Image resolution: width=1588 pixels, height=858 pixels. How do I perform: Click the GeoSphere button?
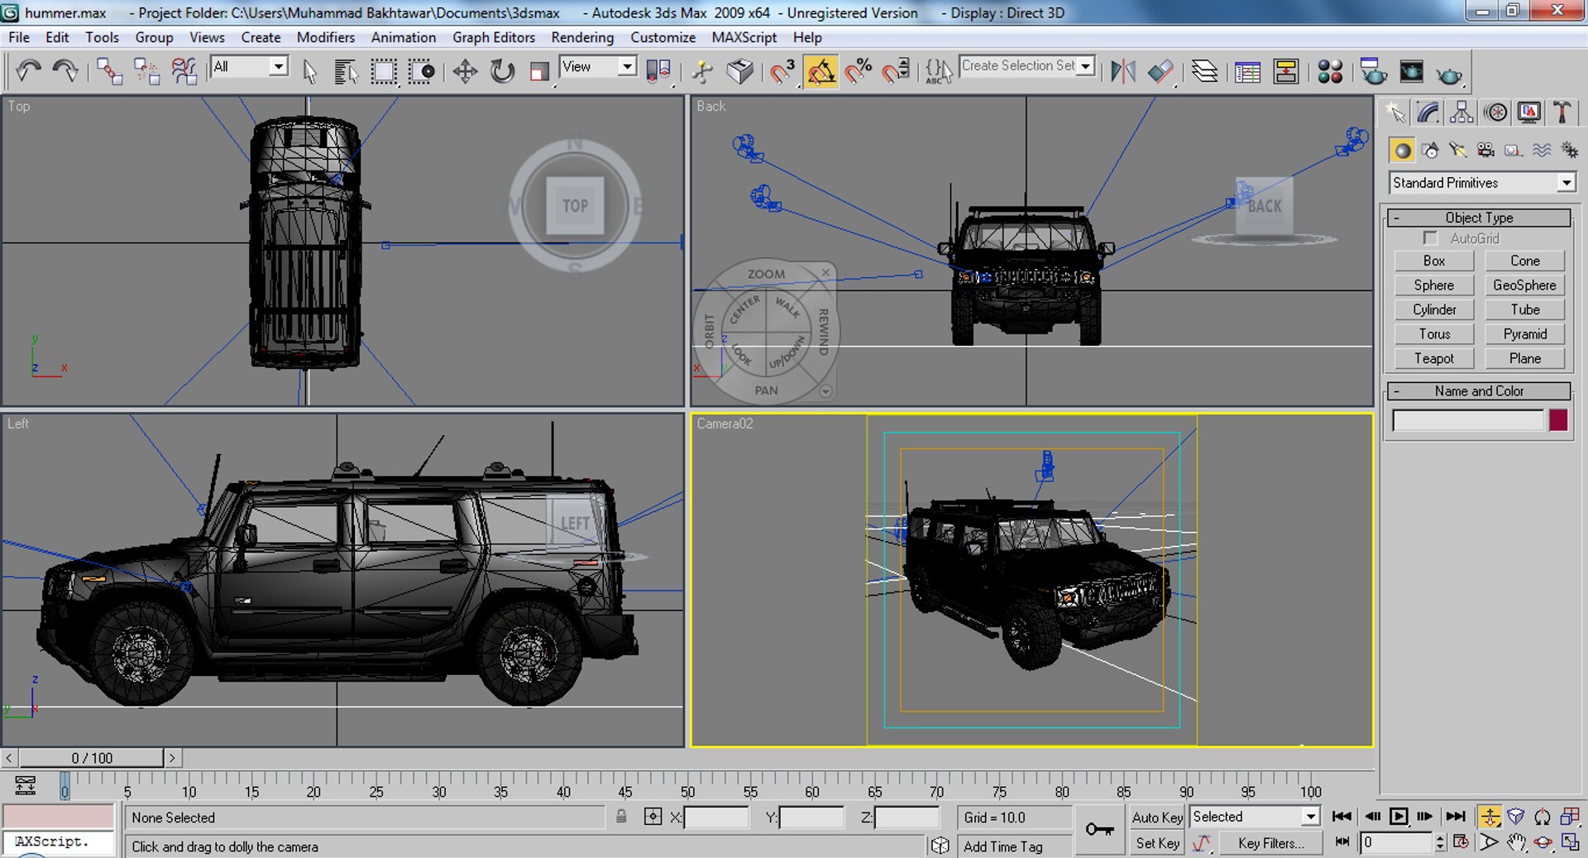1524,285
